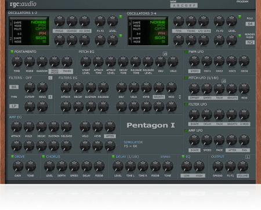261x210 pixels.
Task: Click the LOW label in EQ section
Action: 187,176
